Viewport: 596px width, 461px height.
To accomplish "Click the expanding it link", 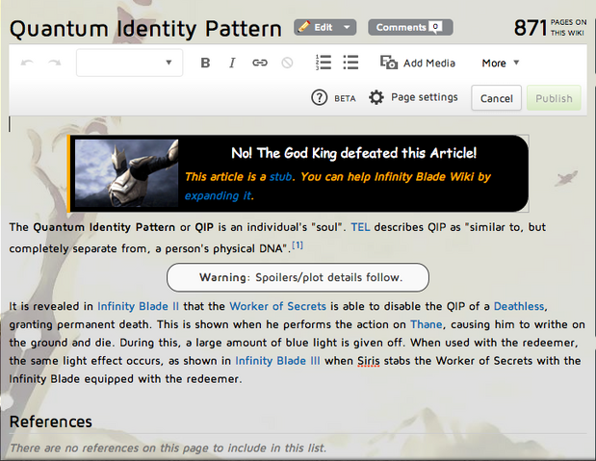I will (x=219, y=195).
